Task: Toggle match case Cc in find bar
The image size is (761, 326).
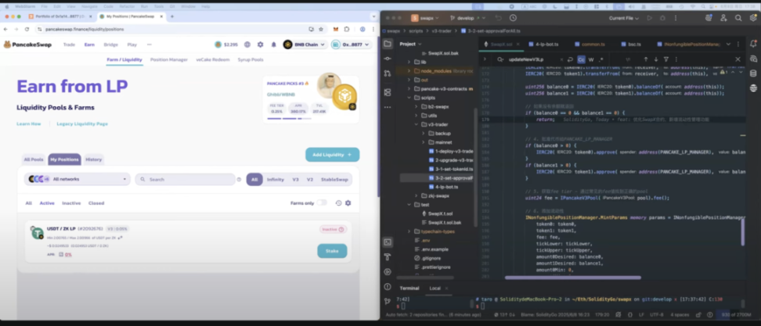Action: click(x=581, y=59)
